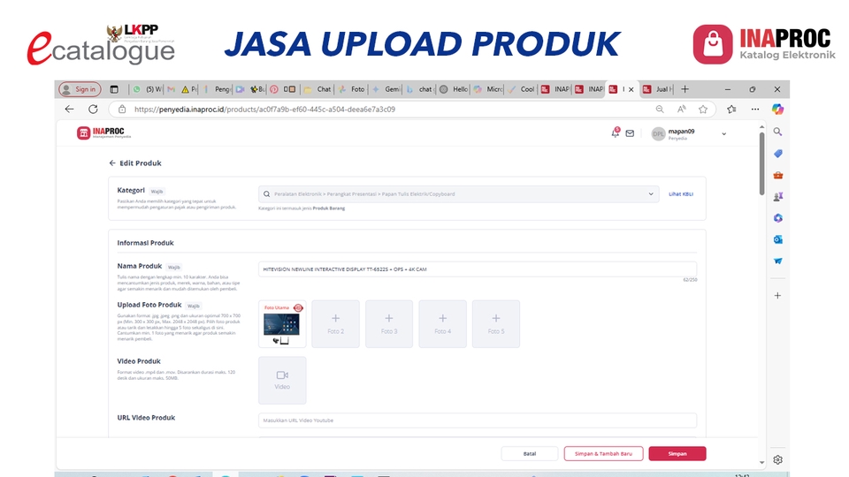Close the active INAPROC tab
The image size is (849, 477).
631,90
